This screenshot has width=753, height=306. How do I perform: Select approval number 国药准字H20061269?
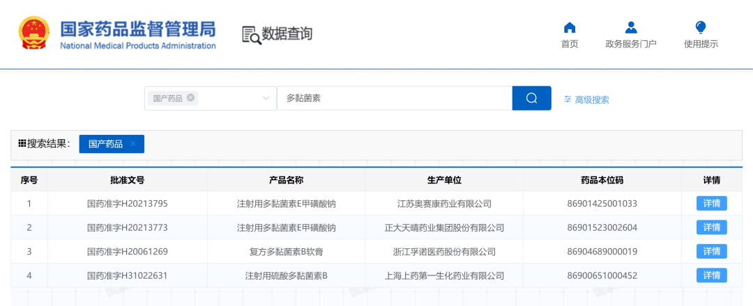128,252
